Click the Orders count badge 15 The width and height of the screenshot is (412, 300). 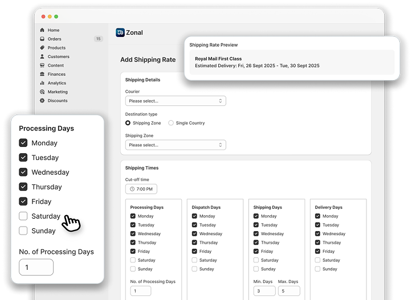pos(98,39)
